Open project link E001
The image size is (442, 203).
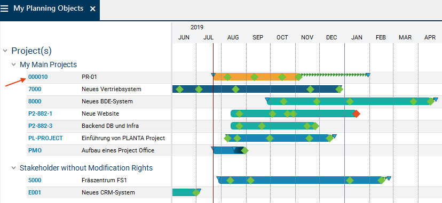(35, 192)
